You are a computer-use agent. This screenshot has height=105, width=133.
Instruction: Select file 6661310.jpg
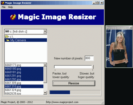tap(24, 86)
